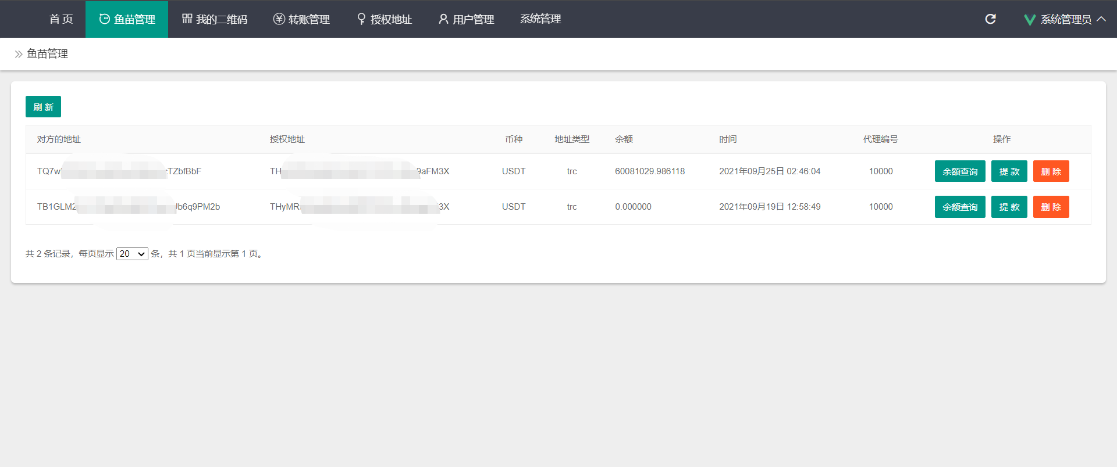
Task: Click 余额查询 in the second table row
Action: (x=959, y=207)
